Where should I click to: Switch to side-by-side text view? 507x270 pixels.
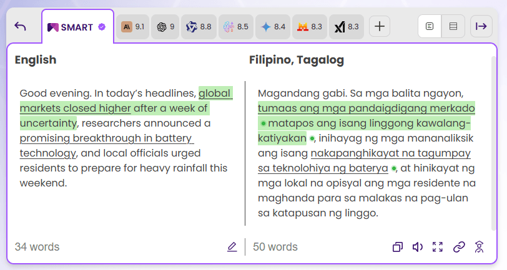pyautogui.click(x=430, y=26)
